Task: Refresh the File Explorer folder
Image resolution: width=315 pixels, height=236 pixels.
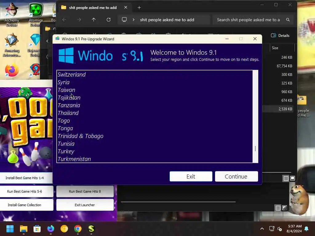Action: 109,20
